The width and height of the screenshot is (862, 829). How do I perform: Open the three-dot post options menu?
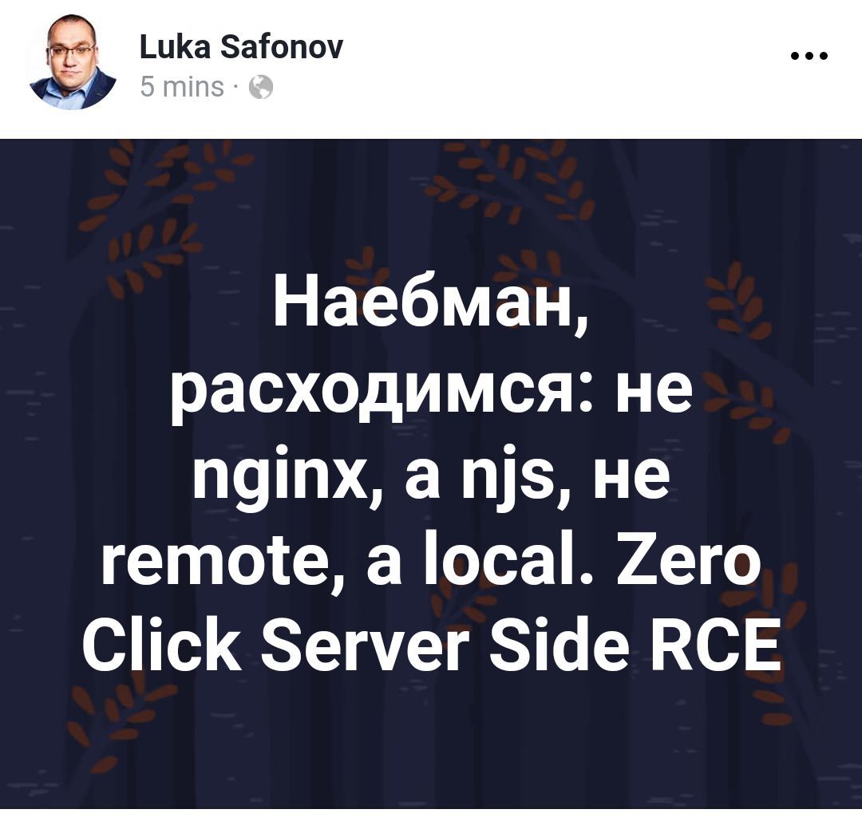point(809,56)
